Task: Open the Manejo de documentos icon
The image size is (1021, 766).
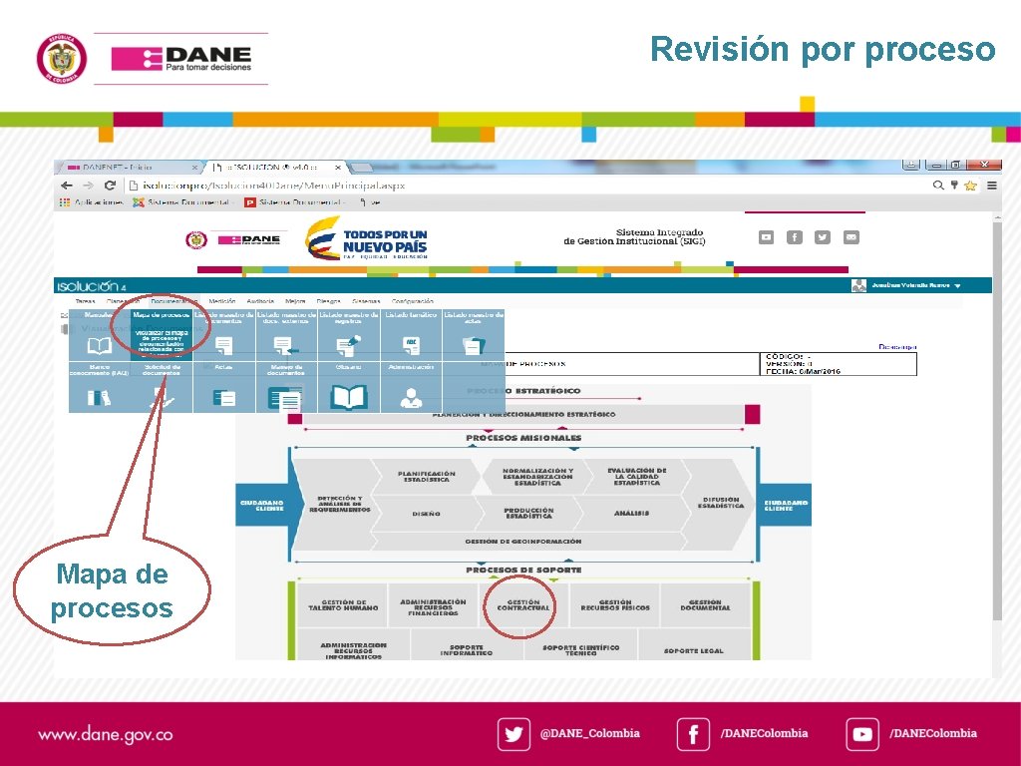Action: [284, 398]
